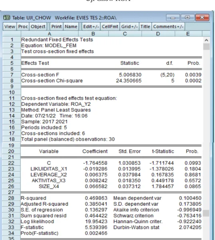Open the Proc menu
Screen dimensions: 215x240
pos(23,27)
